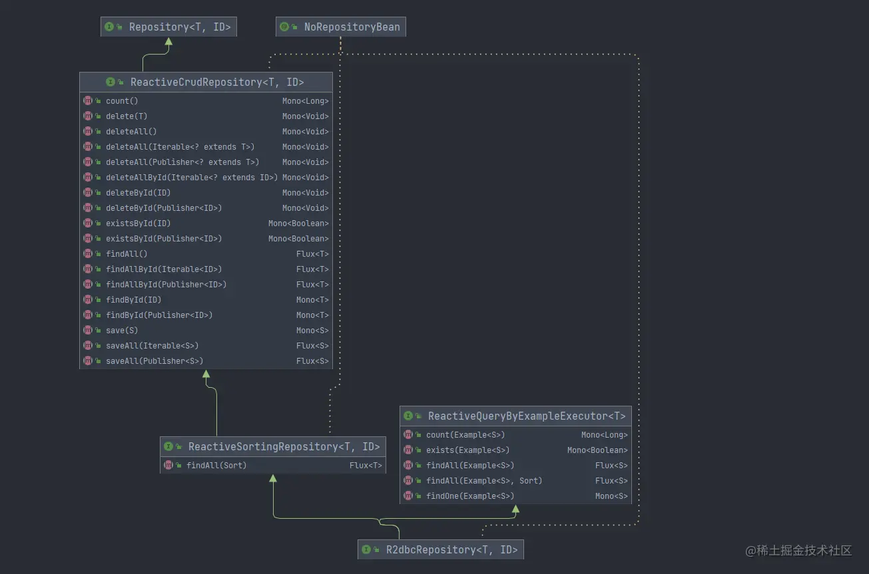The height and width of the screenshot is (574, 869).
Task: Click the interface icon beside R2dbcRepository
Action: tap(366, 550)
